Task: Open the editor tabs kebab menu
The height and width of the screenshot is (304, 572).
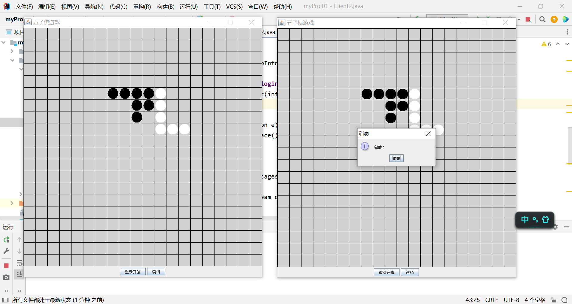Action: pyautogui.click(x=567, y=32)
